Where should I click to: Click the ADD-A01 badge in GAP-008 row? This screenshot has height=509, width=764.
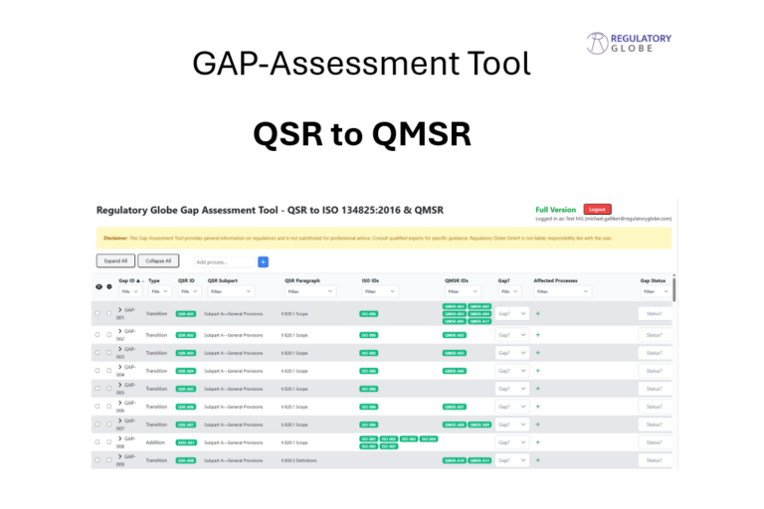(x=186, y=442)
